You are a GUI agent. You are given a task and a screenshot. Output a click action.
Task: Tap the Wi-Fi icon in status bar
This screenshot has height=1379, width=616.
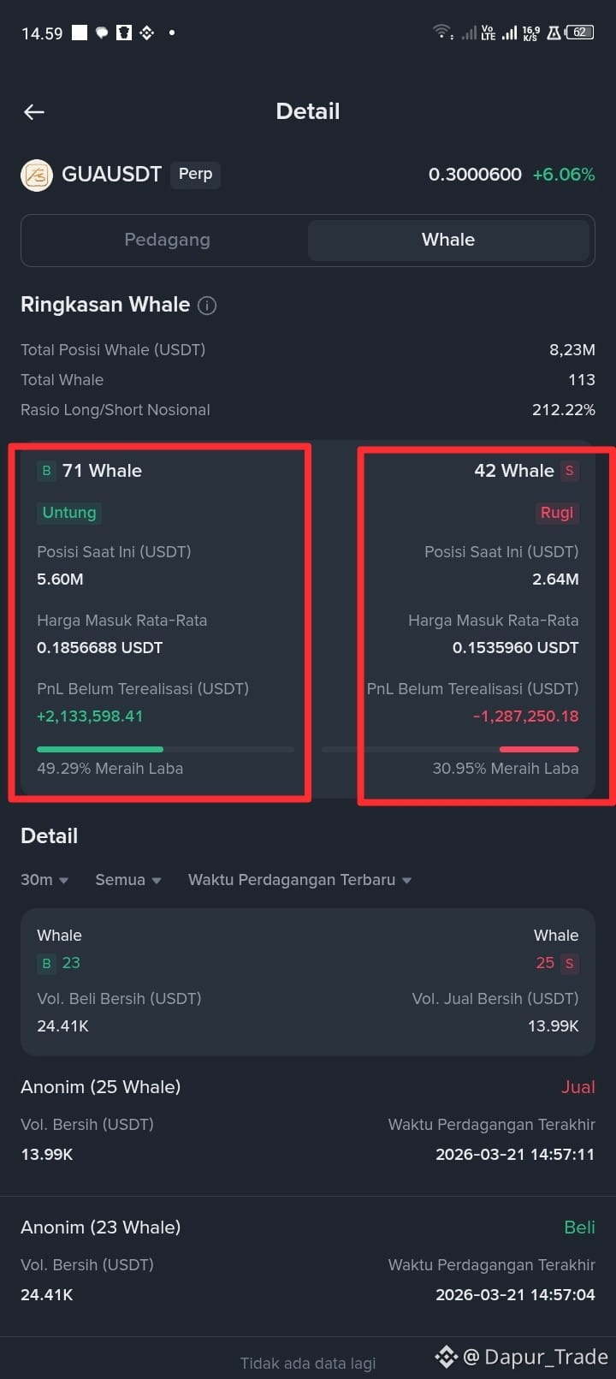[442, 33]
